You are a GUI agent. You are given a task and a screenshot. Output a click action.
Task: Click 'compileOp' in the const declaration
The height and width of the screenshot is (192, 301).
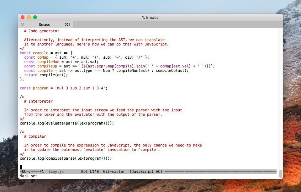(47, 66)
